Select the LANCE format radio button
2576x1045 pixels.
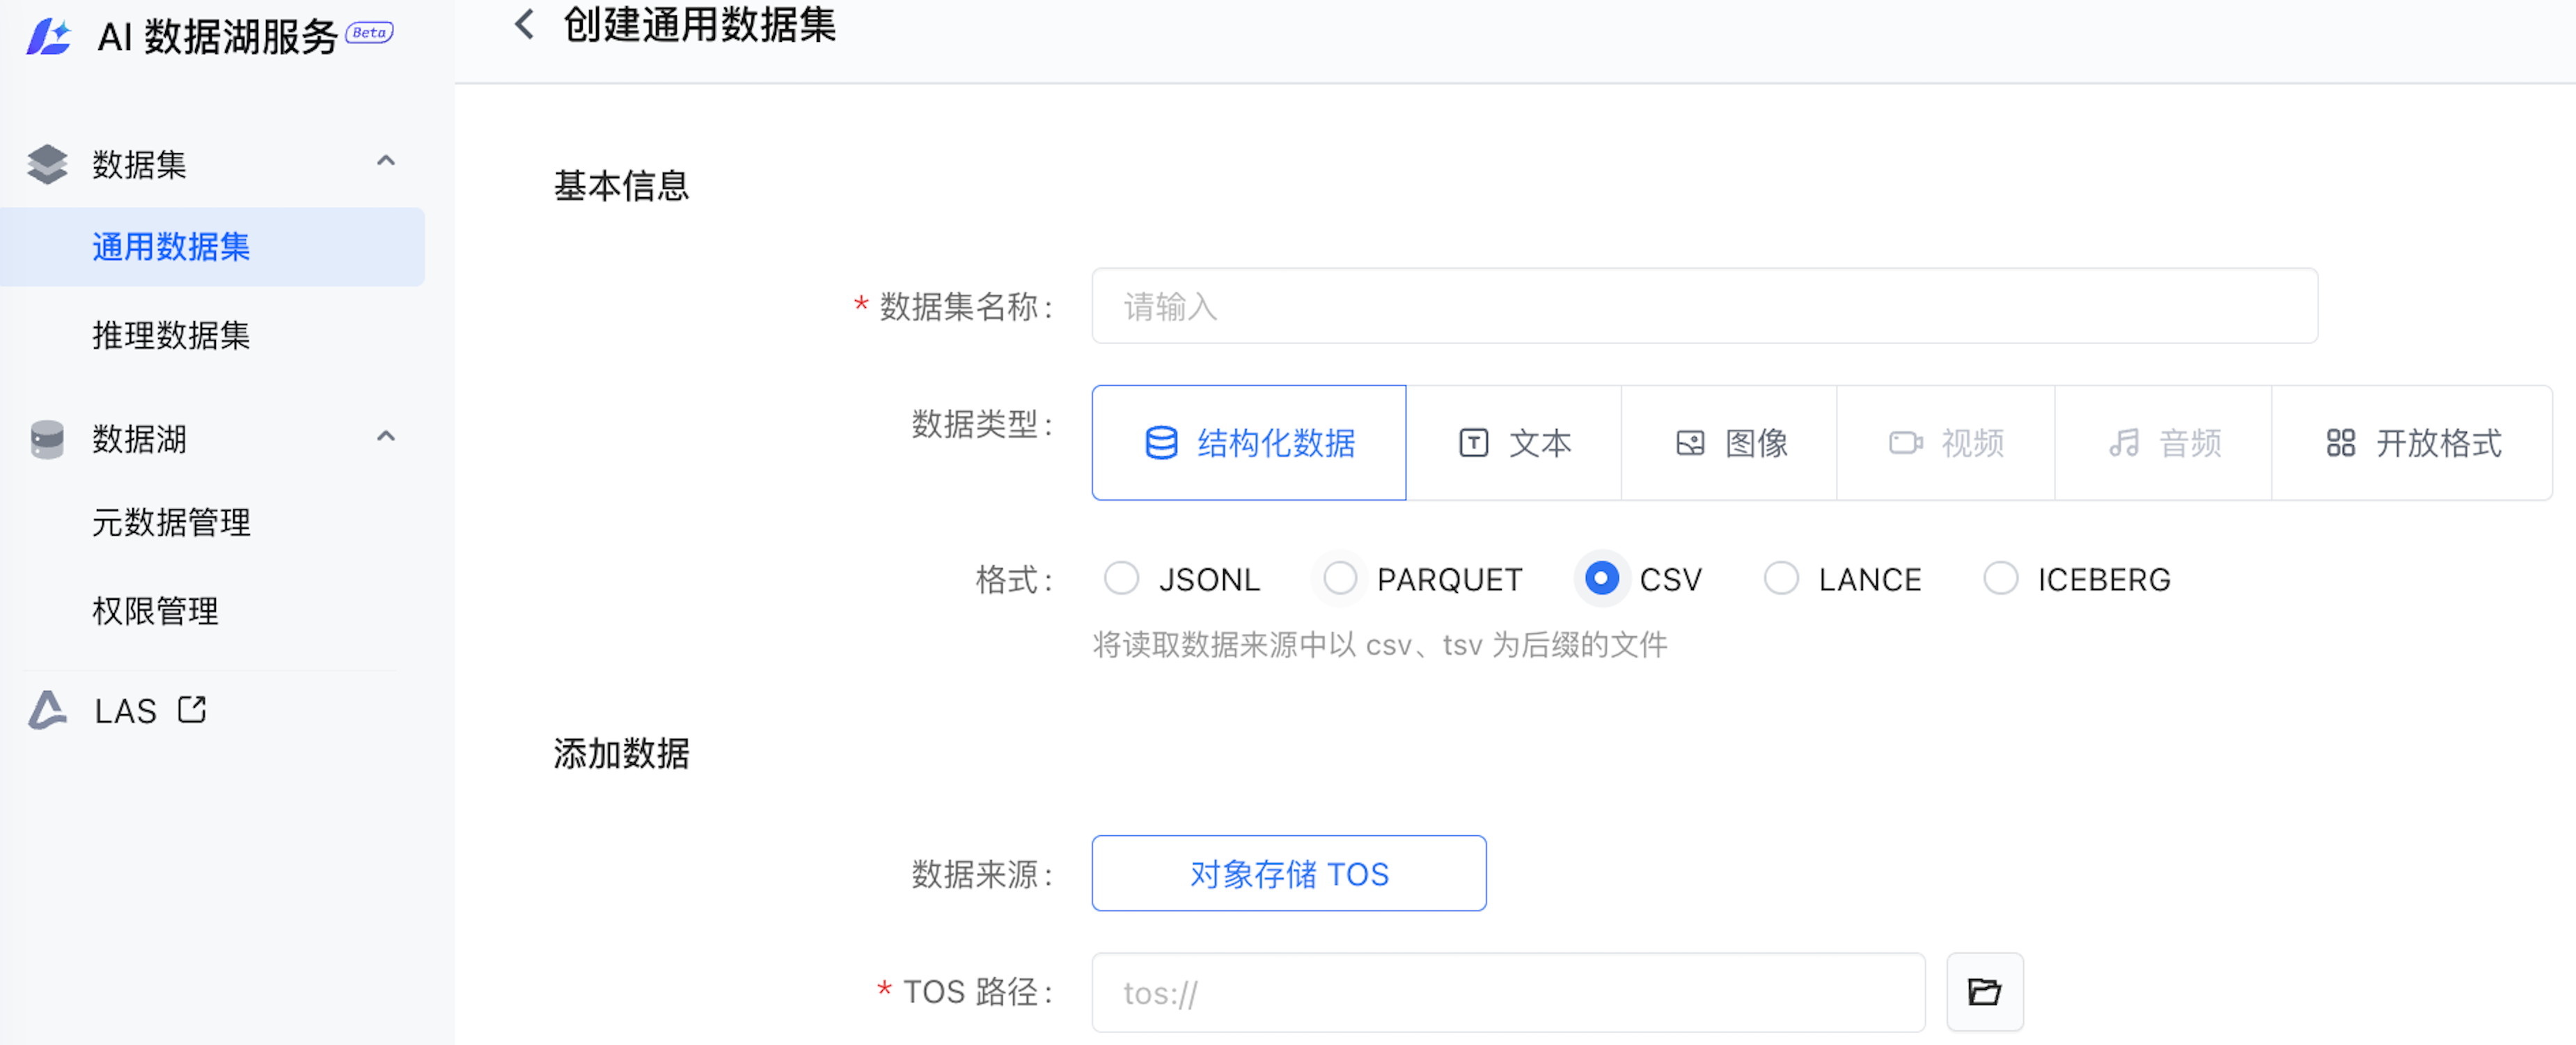click(1781, 578)
